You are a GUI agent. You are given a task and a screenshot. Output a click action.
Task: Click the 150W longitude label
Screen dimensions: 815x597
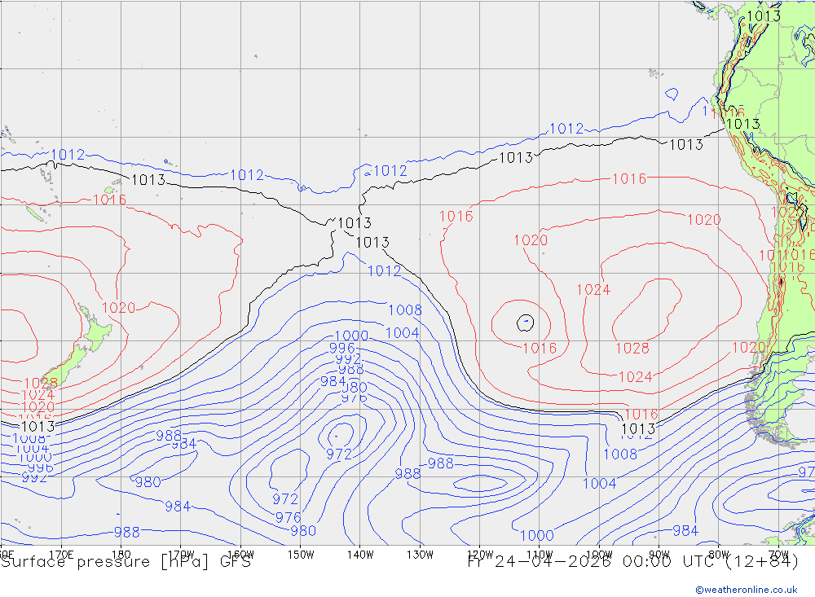pyautogui.click(x=301, y=555)
